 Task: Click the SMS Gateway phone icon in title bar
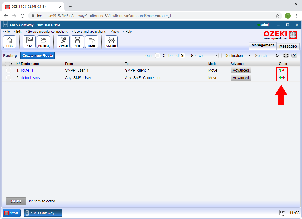point(5,25)
